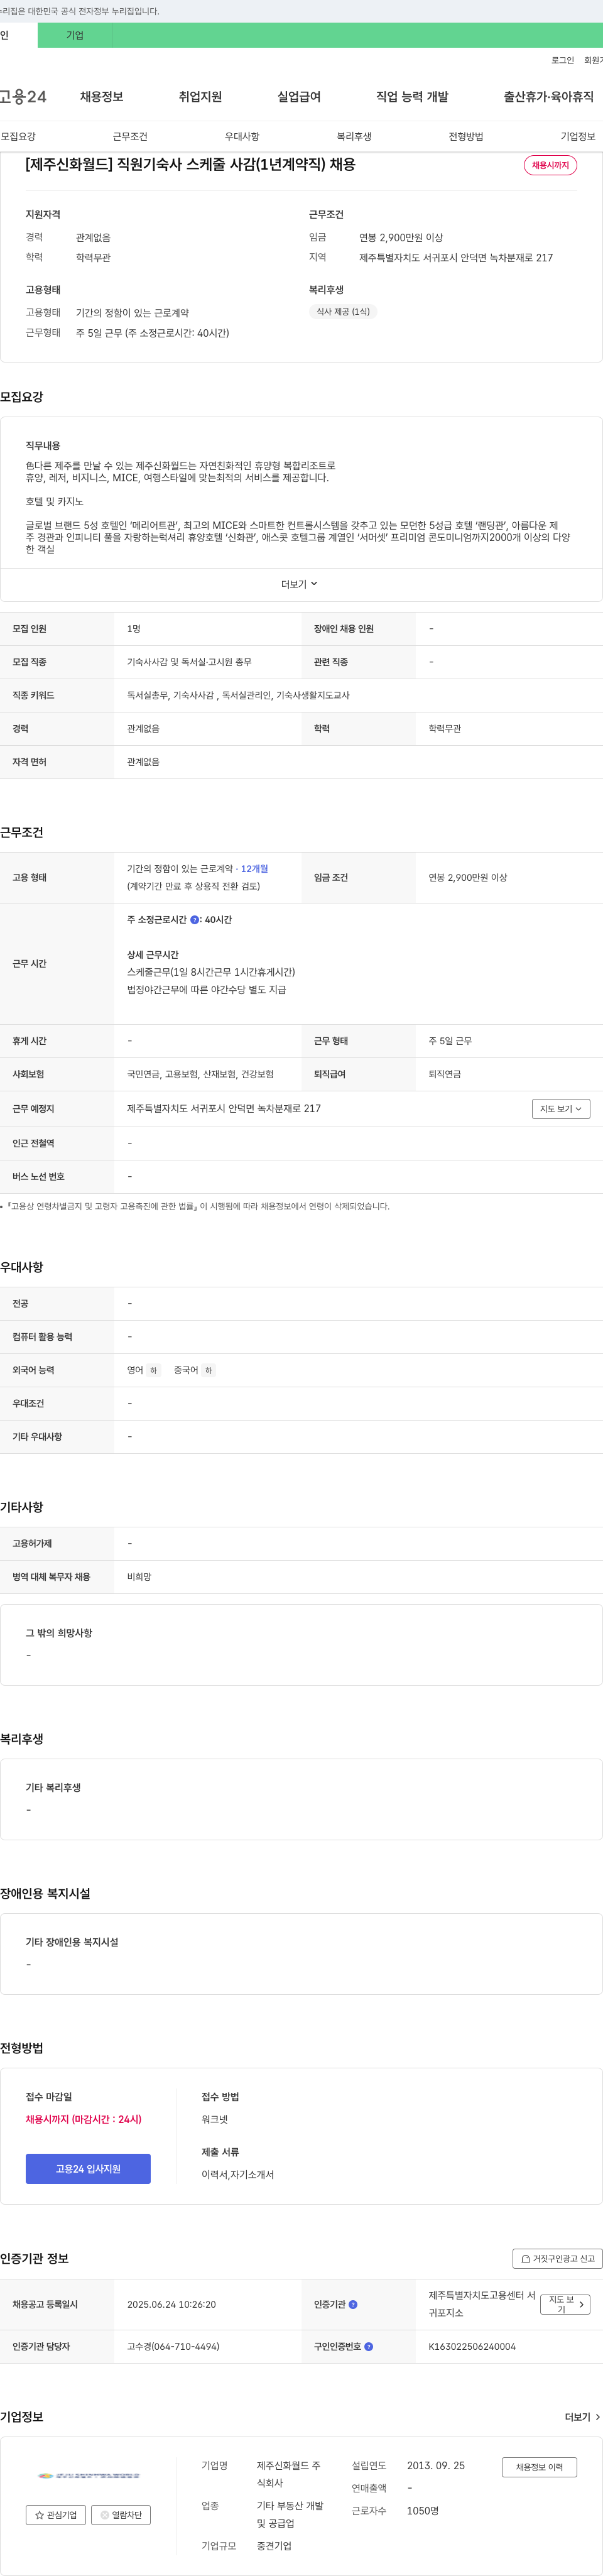
Task: Open company info 더보기 link
Action: tap(582, 2417)
